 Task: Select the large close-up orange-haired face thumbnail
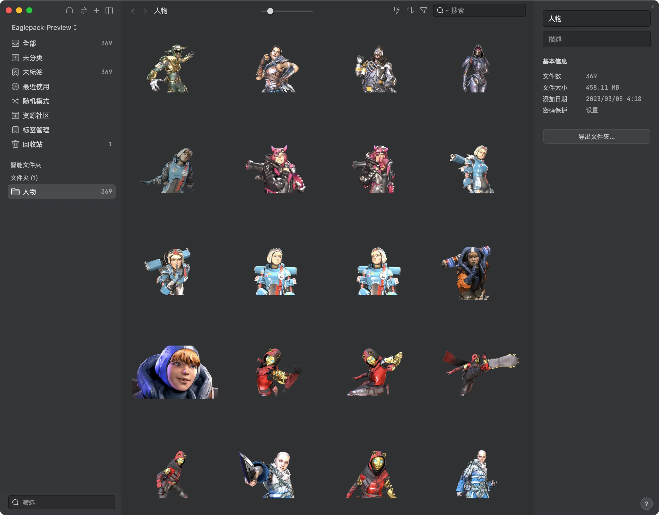click(x=175, y=372)
